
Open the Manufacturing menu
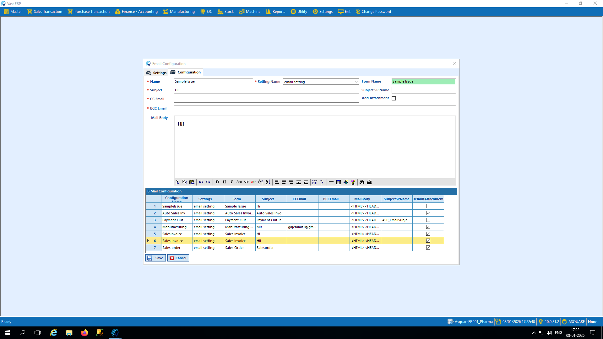coord(179,12)
